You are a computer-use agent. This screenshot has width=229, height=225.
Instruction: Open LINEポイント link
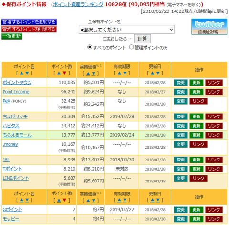coord(16,178)
